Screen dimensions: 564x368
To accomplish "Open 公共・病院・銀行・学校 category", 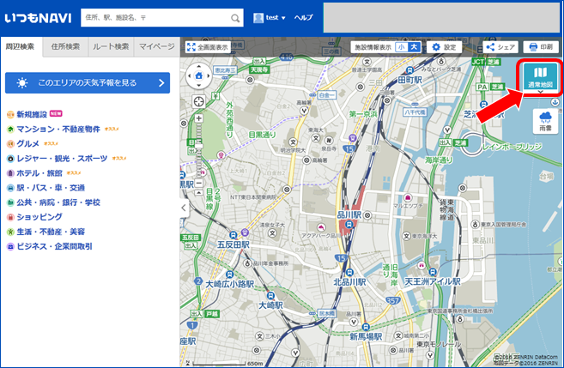I will tap(58, 202).
